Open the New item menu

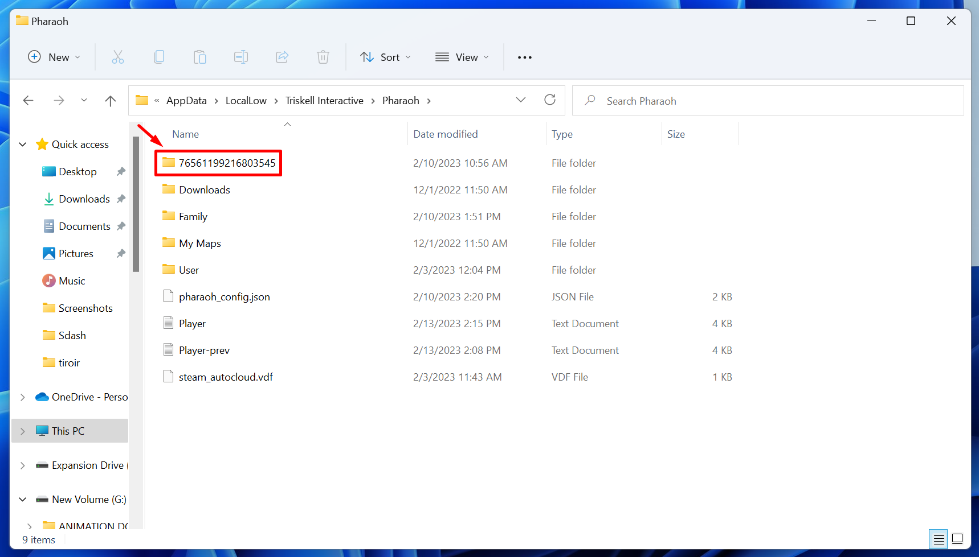54,57
